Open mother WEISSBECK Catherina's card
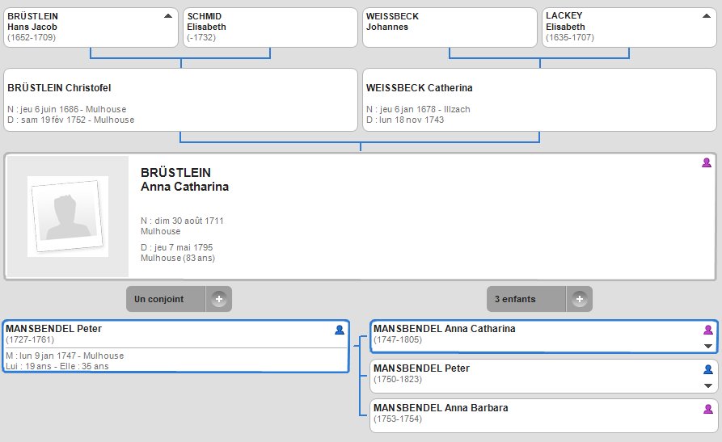Image resolution: width=722 pixels, height=442 pixels. click(x=539, y=100)
